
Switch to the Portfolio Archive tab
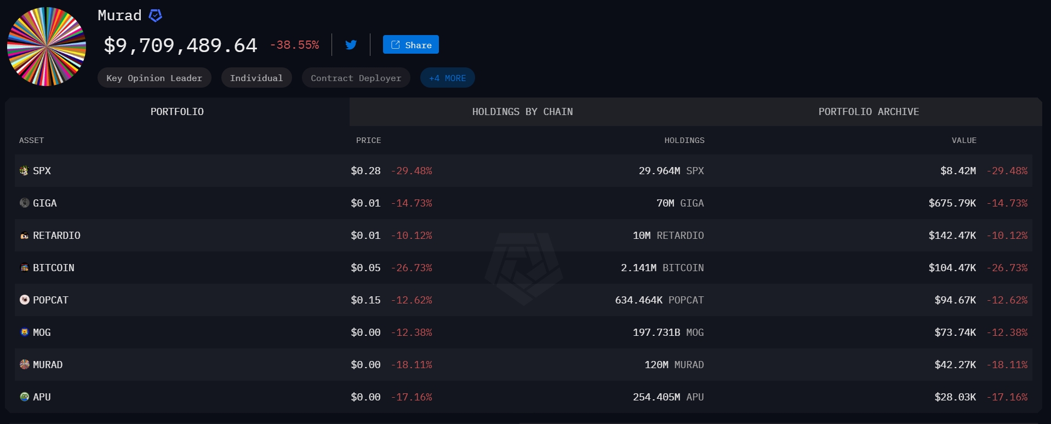[869, 112]
